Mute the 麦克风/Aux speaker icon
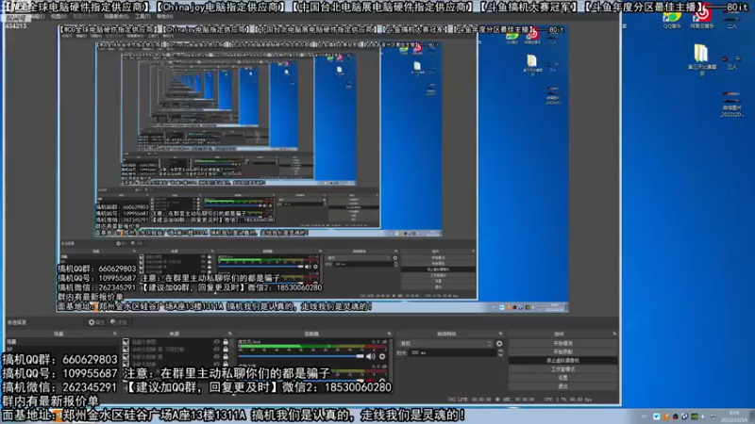Screen dimensions: 755x424 [370, 356]
